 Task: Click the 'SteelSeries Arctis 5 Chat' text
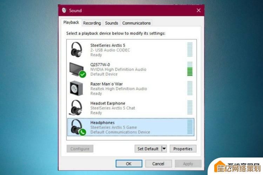point(113,108)
